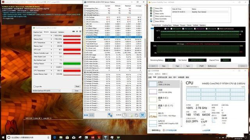Enable Stress GPU(s) checkbox

click(x=154, y=21)
